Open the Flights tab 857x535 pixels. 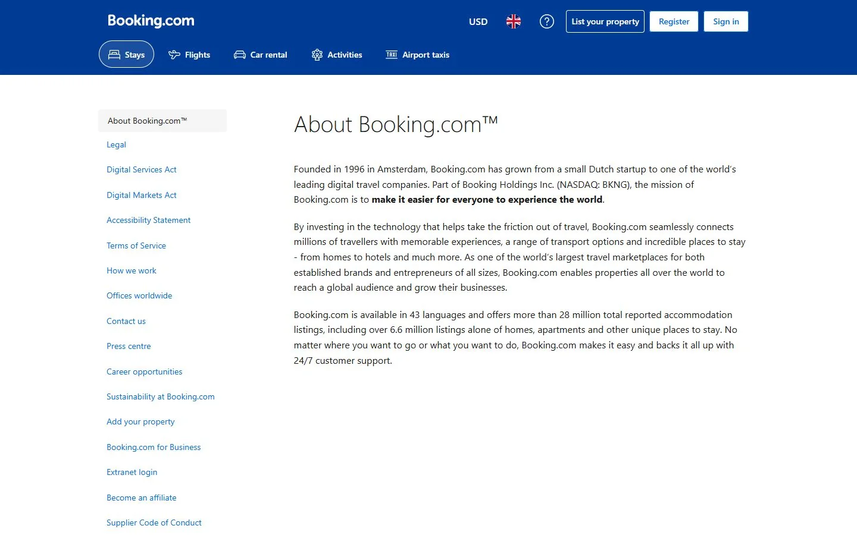189,55
